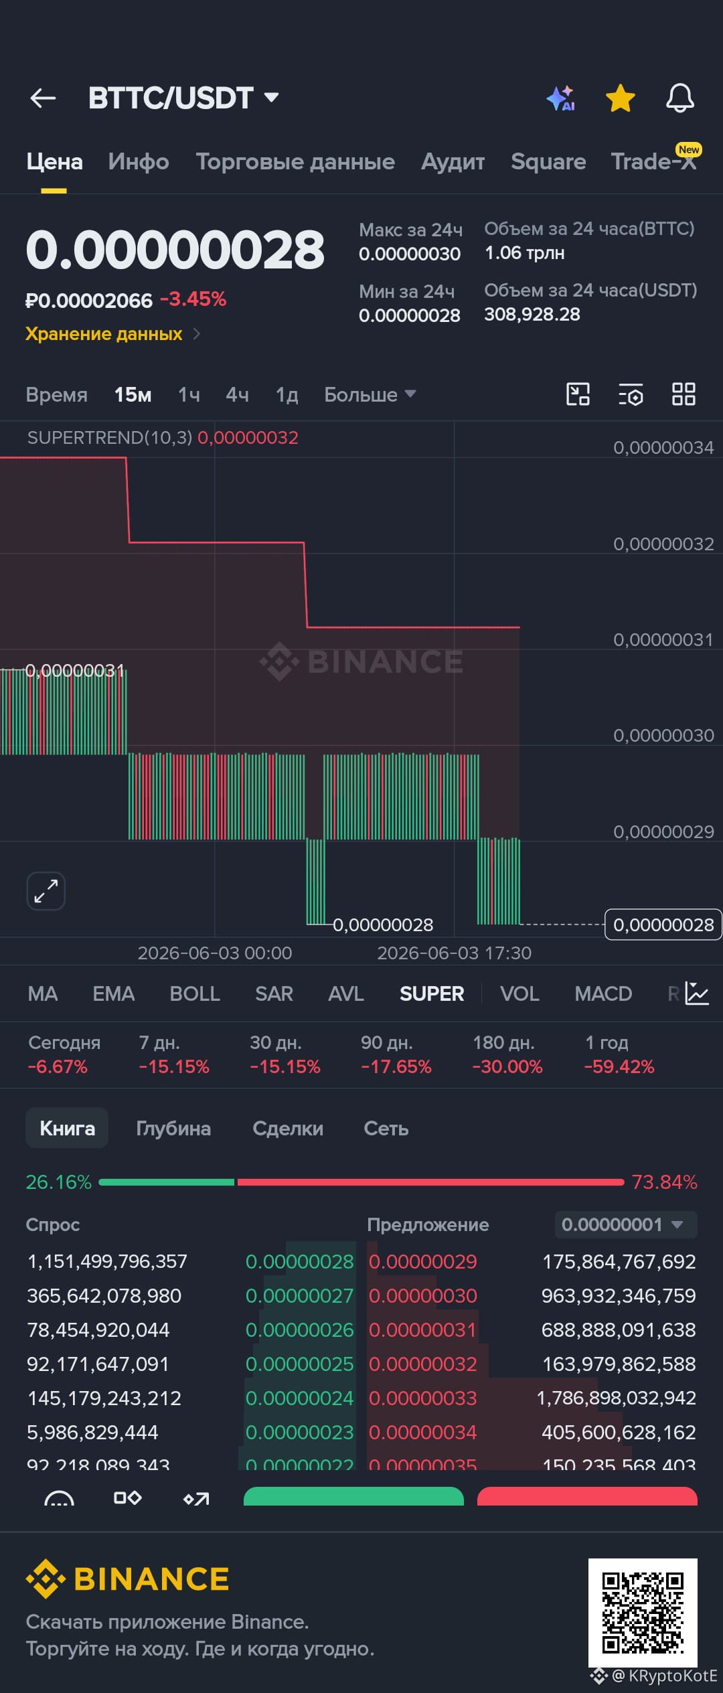Enable the BOLL indicator
Screen dimensions: 723x1693
pyautogui.click(x=195, y=993)
